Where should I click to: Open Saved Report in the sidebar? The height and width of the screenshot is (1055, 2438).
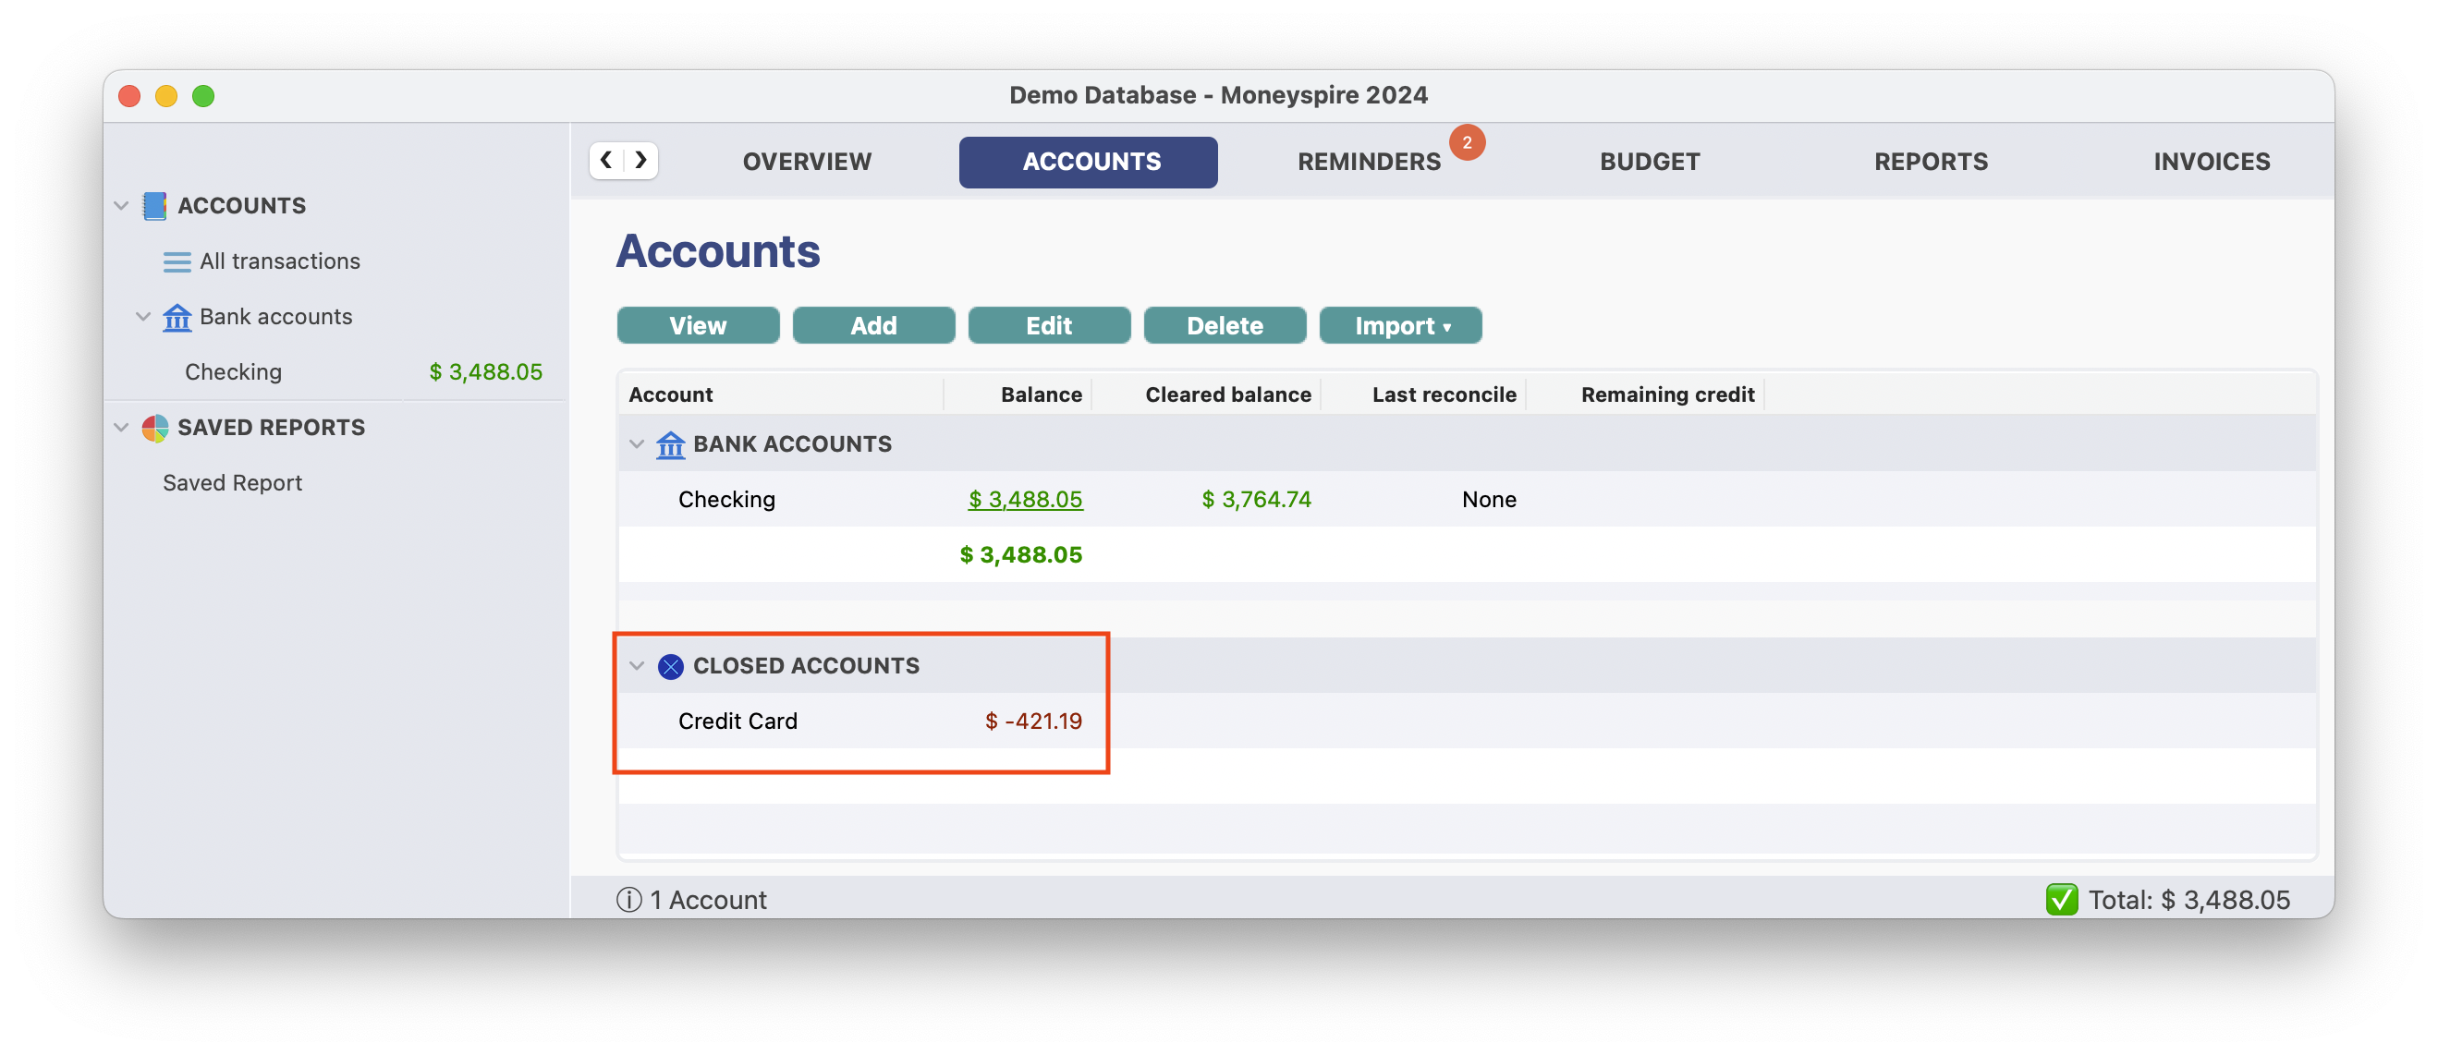pos(232,483)
